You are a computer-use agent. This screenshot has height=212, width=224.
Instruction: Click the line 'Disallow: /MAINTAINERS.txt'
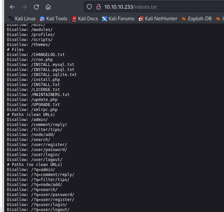38,95
